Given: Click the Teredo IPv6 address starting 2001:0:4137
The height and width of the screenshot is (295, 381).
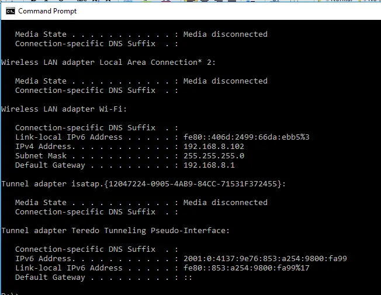Looking at the screenshot, I should 265,259.
